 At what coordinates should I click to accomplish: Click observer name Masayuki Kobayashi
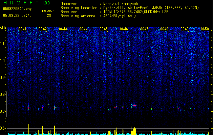click(122, 4)
